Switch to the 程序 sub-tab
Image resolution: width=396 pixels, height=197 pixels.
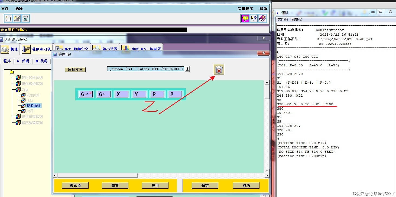[x=7, y=61]
